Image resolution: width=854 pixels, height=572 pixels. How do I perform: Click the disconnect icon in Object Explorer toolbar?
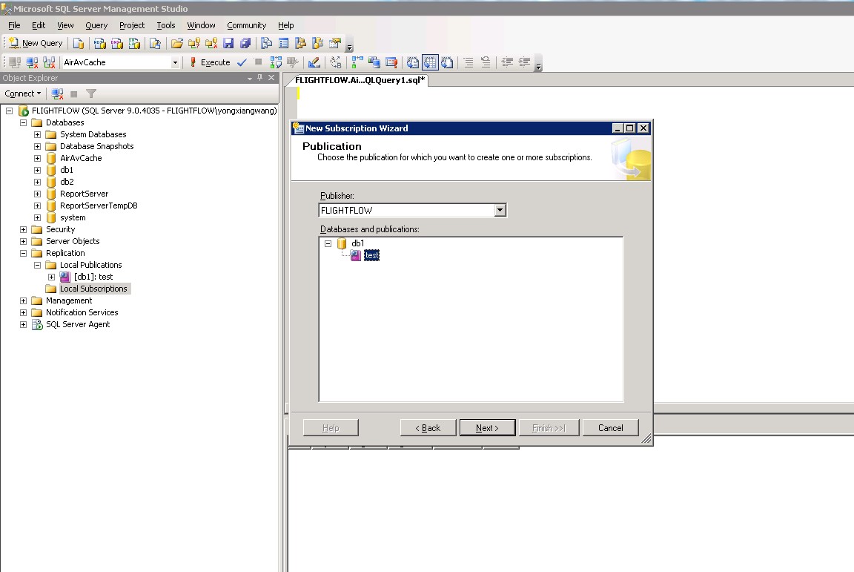tap(57, 93)
